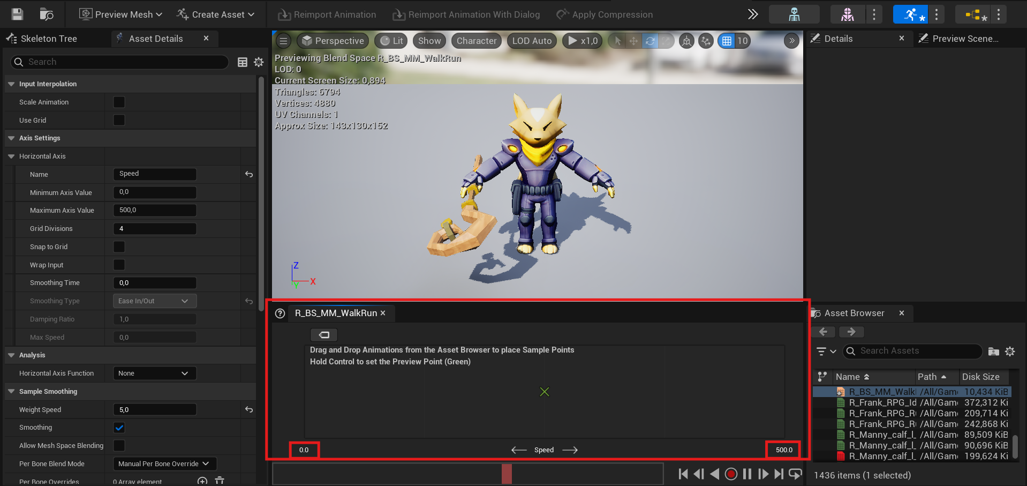Open the Animation mode icon
This screenshot has height=486, width=1027.
pos(911,14)
